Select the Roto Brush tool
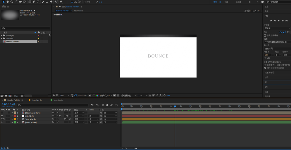Viewport: 291px width, 150px height. [x=56, y=2]
